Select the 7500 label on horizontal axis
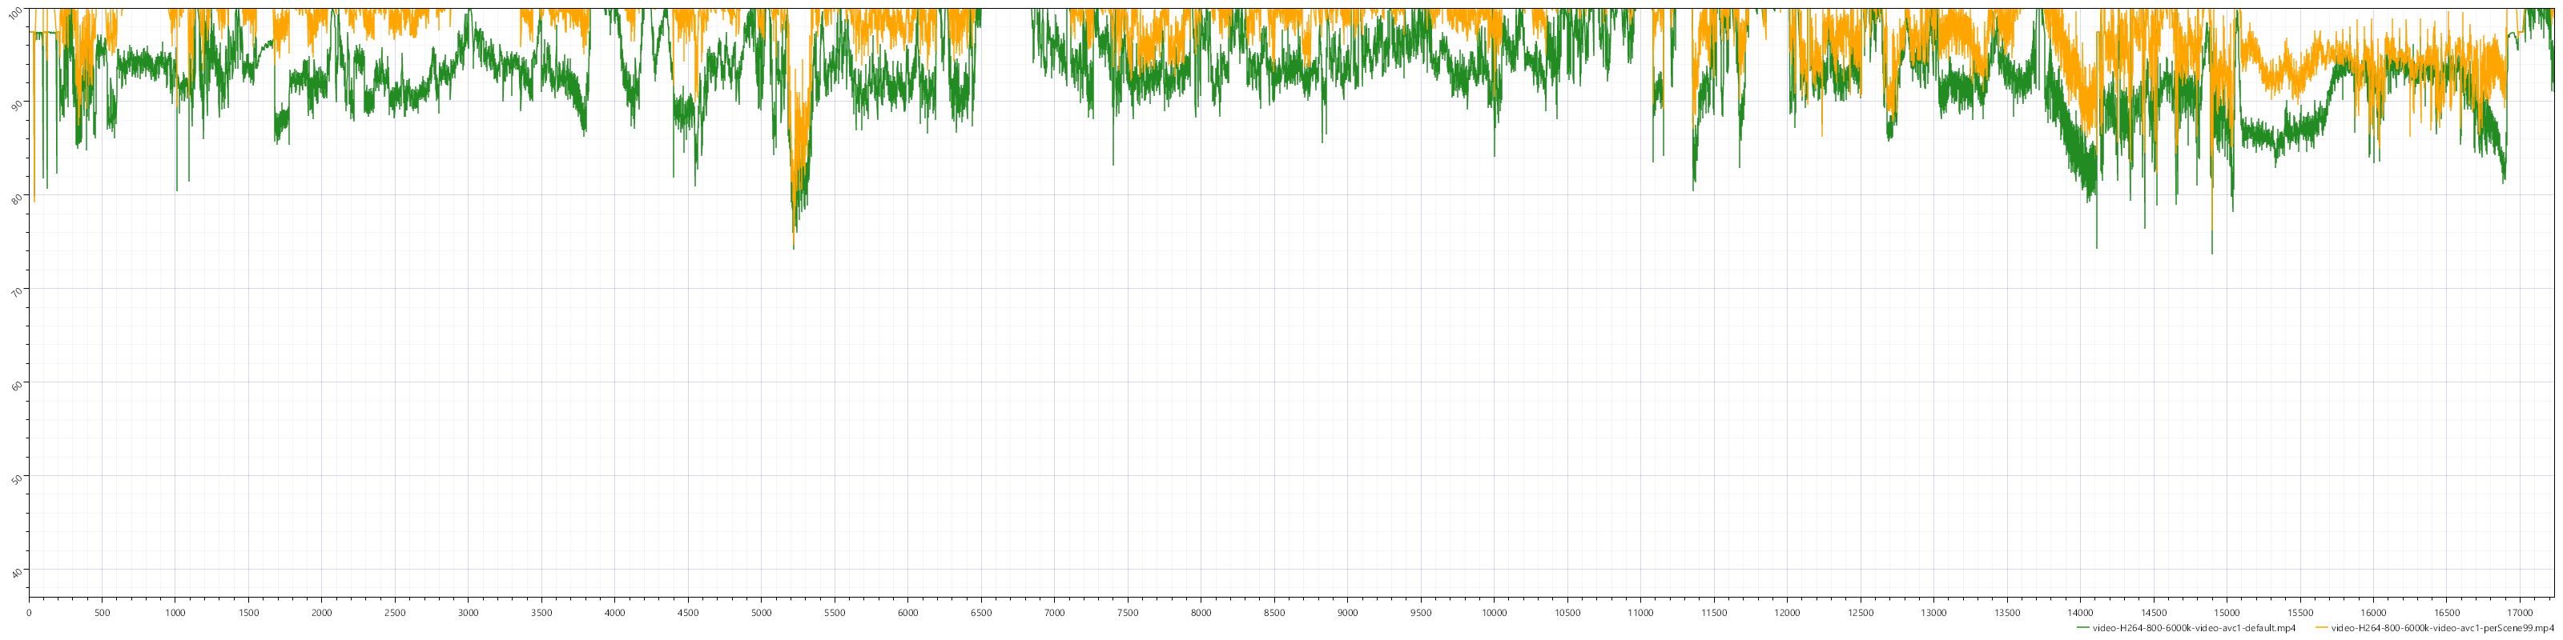2563x640 pixels. click(1127, 613)
